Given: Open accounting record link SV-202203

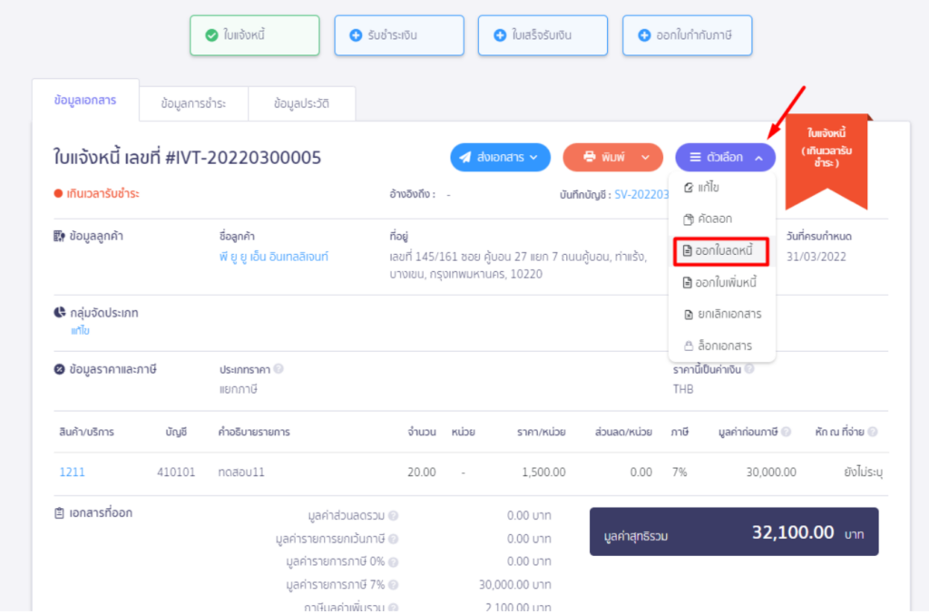Looking at the screenshot, I should tap(641, 194).
